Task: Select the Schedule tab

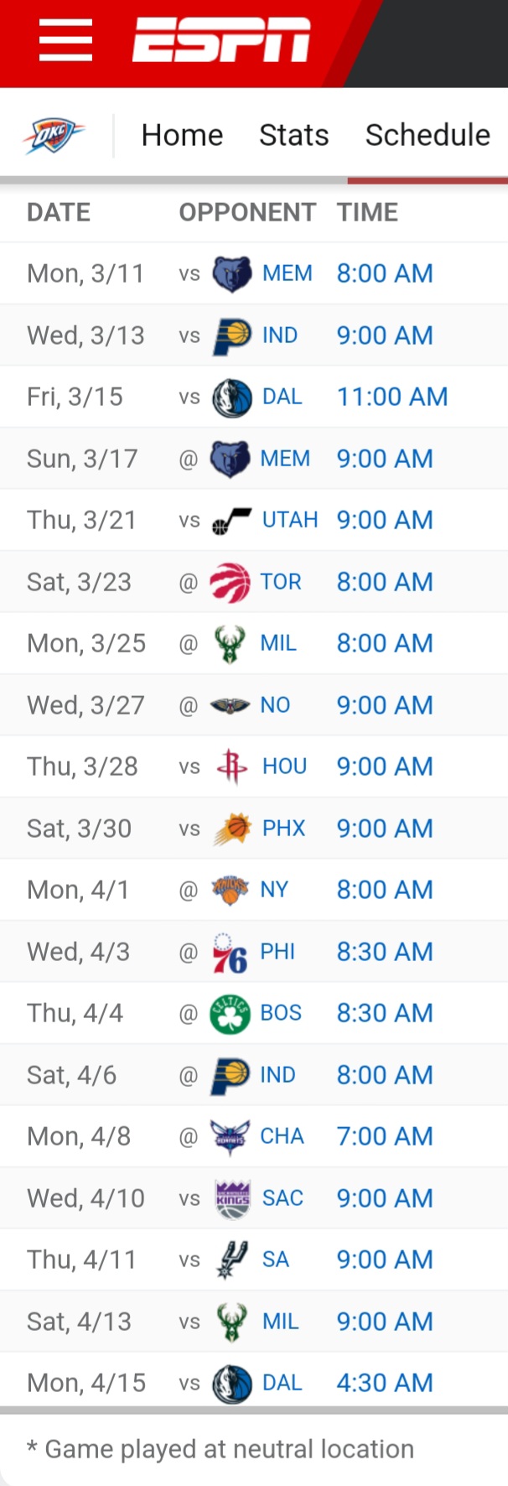Action: (x=428, y=135)
